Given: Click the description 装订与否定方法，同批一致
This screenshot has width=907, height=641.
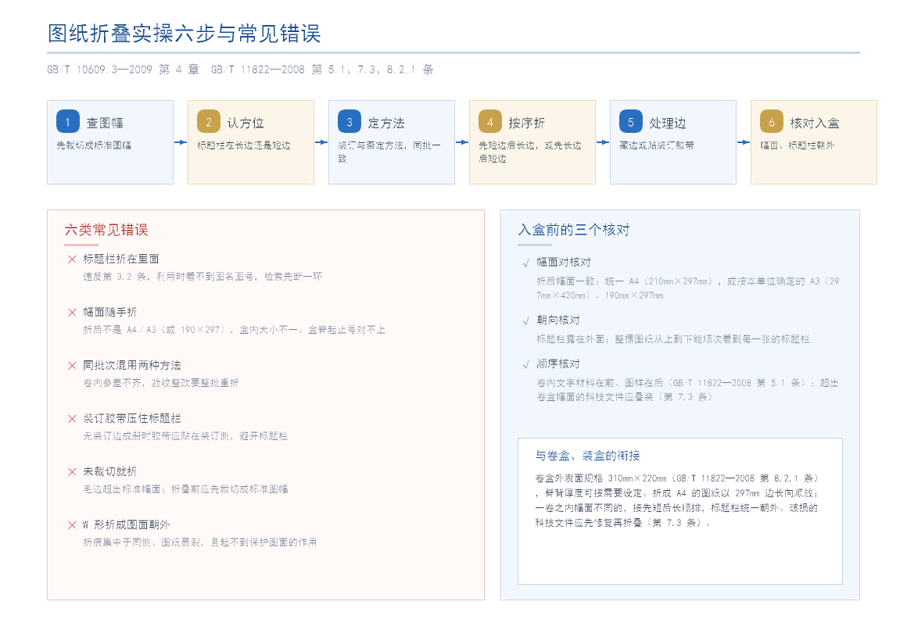Looking at the screenshot, I should pos(389,152).
